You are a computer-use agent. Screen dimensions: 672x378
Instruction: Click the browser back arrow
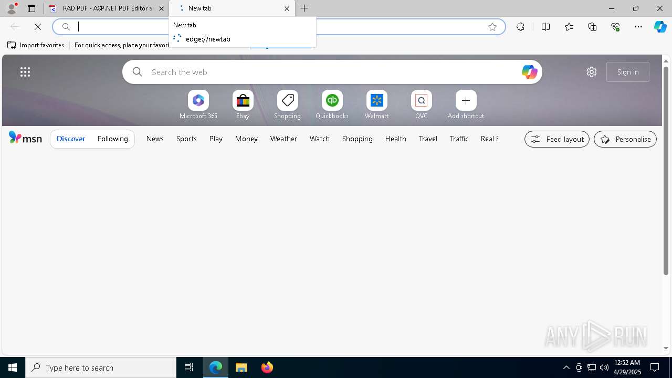click(15, 27)
